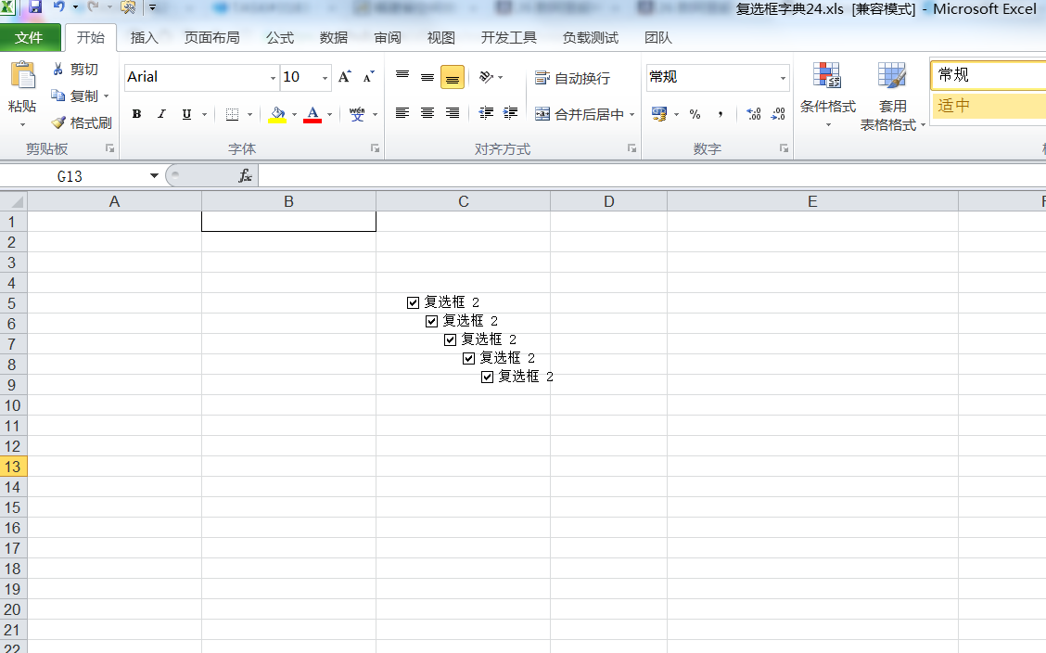Click the formula bar input field
Screen dimensions: 1046x653
(x=652, y=176)
